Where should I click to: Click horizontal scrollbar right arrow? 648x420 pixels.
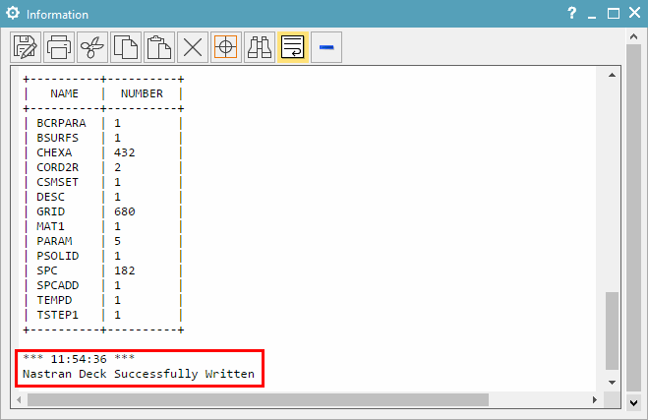(x=595, y=399)
